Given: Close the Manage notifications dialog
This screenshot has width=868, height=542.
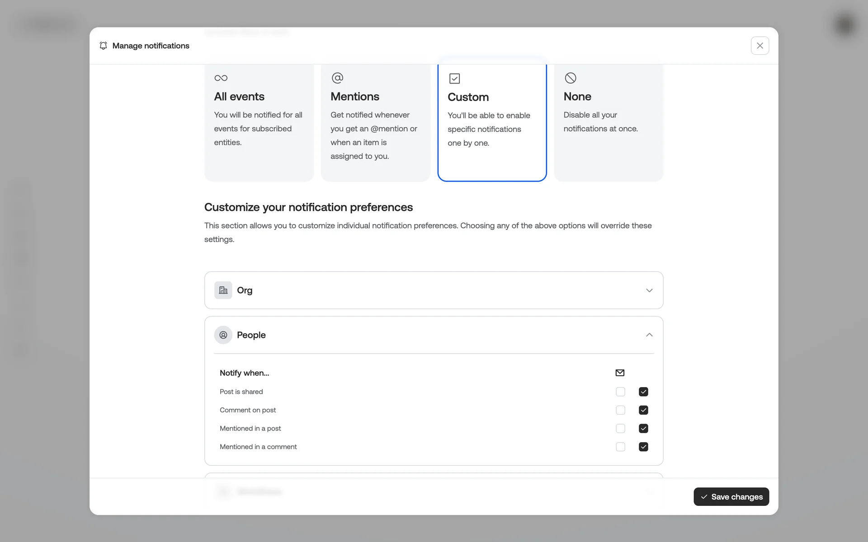Looking at the screenshot, I should (759, 46).
